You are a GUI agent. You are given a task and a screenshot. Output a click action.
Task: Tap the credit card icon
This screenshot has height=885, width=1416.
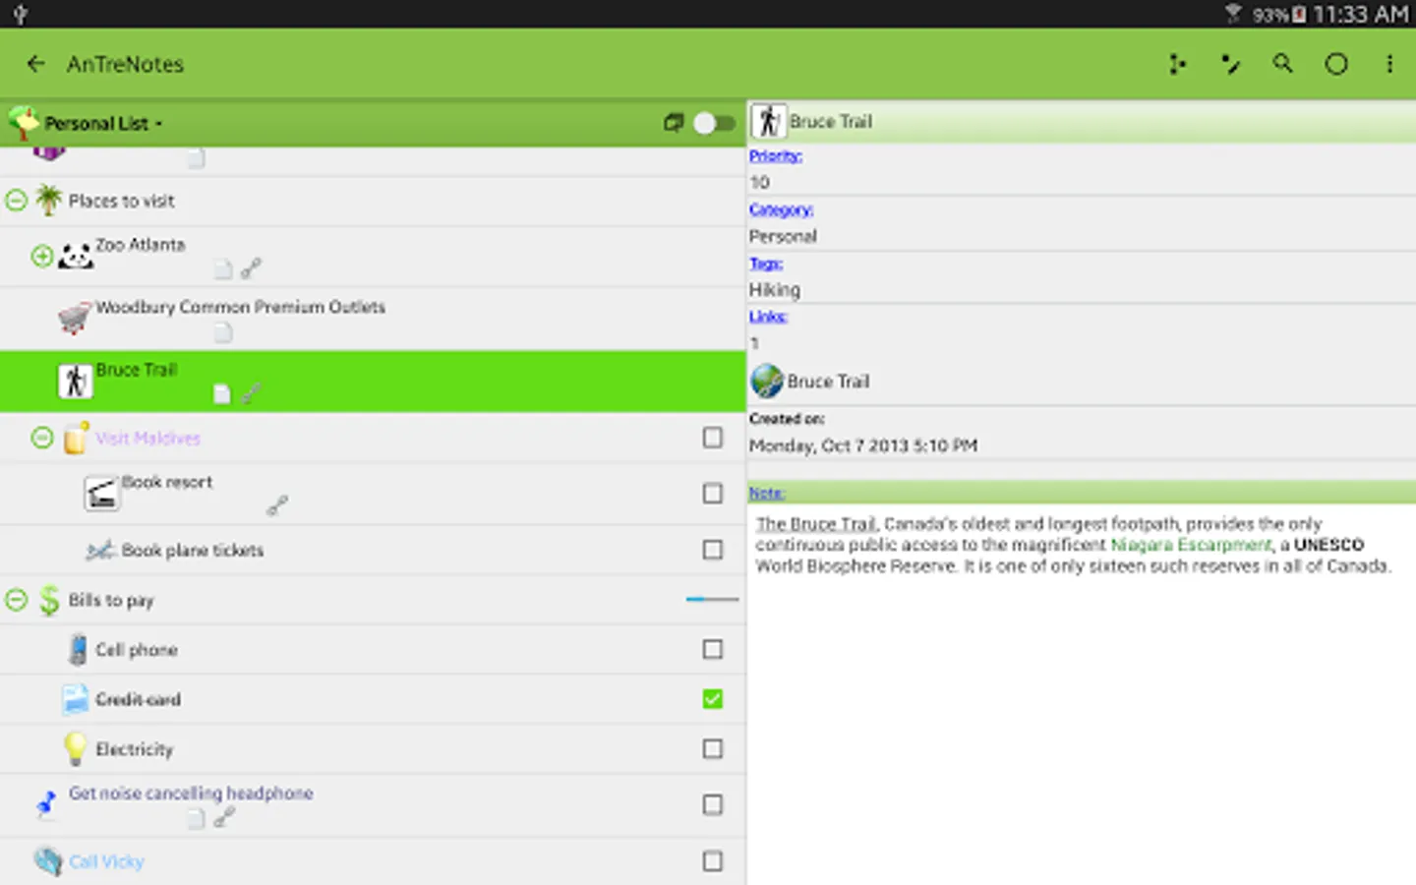[x=76, y=699]
